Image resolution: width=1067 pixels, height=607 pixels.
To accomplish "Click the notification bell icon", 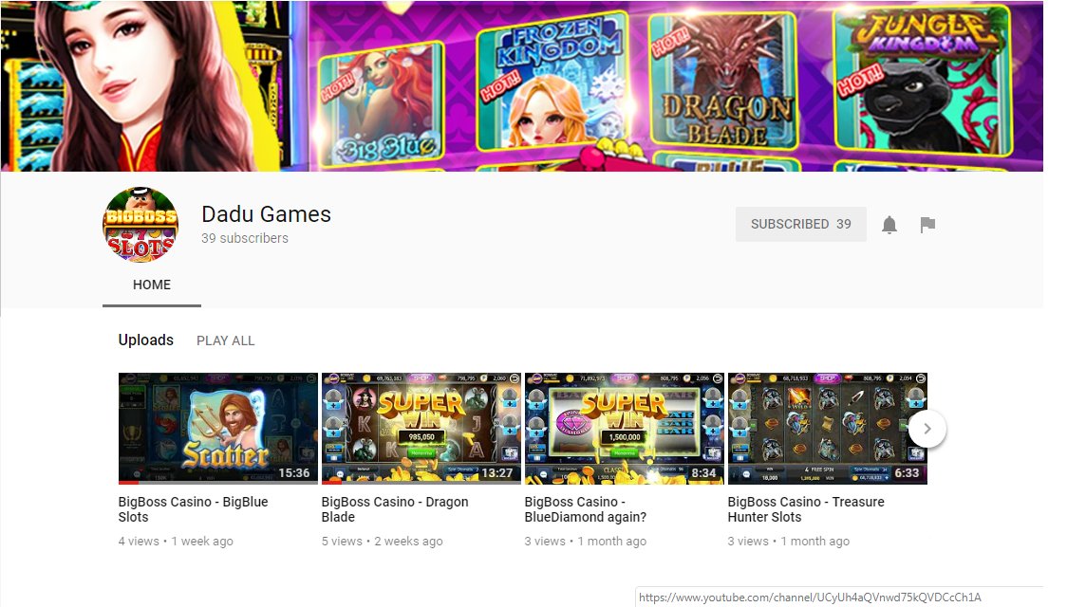I will (x=889, y=225).
